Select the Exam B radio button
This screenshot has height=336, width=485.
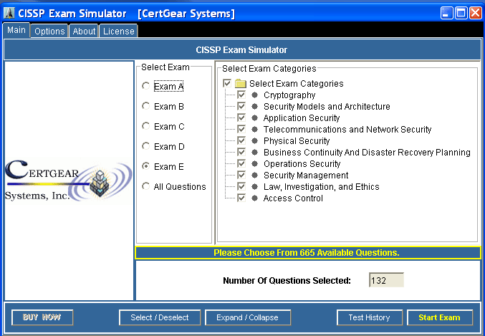tap(145, 106)
